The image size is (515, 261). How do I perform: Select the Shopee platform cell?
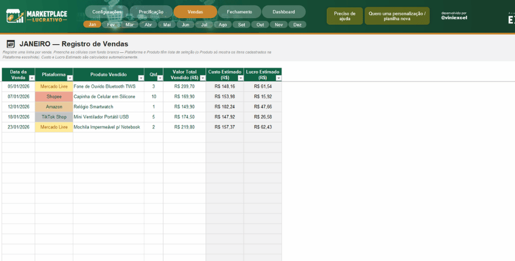(x=54, y=97)
